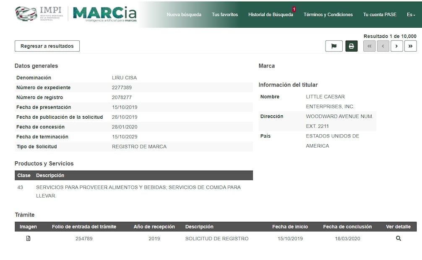Viewport: 422px width, 260px height.
Task: Click the IMPI logo
Action: tap(39, 14)
